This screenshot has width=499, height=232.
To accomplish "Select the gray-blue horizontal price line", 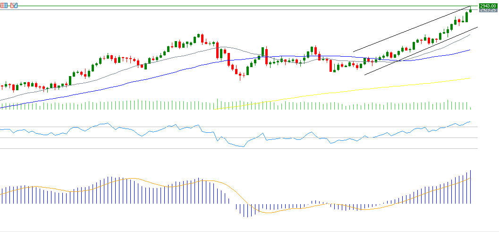I will point(236,10).
